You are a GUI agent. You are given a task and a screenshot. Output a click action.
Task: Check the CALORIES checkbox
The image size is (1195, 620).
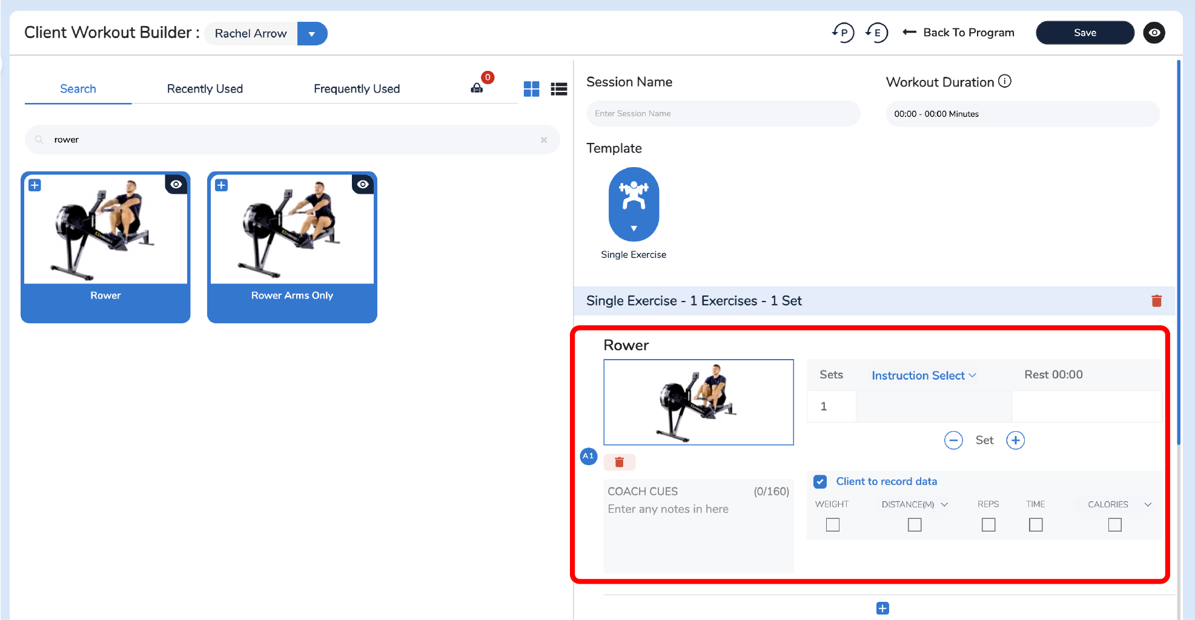point(1114,524)
